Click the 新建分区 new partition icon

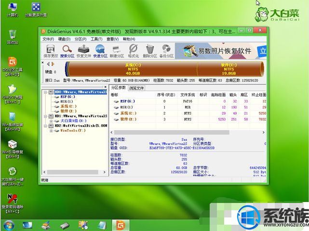pos(117,51)
